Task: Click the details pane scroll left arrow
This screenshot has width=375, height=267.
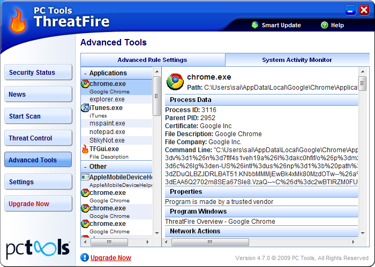Action: (x=167, y=242)
